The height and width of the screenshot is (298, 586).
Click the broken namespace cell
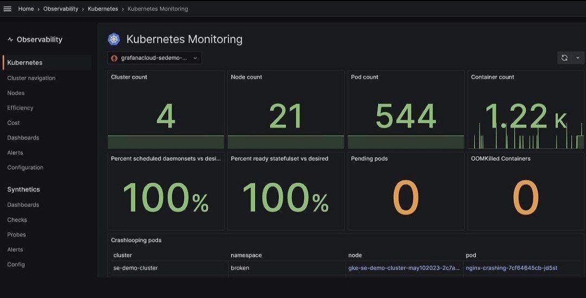240,268
